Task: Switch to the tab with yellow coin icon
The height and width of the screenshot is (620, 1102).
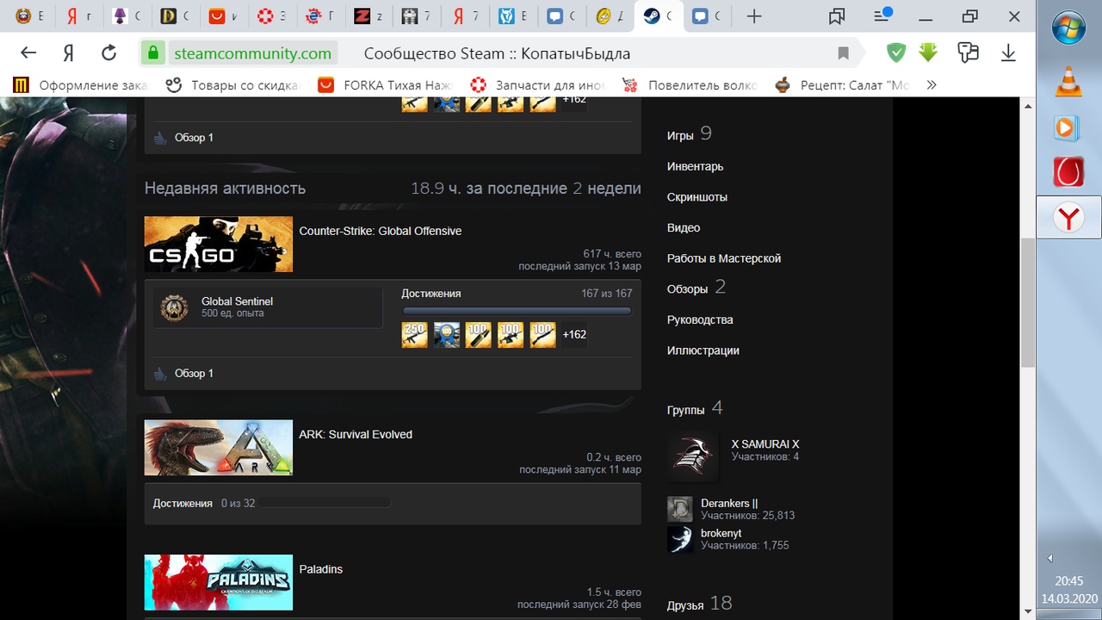Action: (x=610, y=16)
